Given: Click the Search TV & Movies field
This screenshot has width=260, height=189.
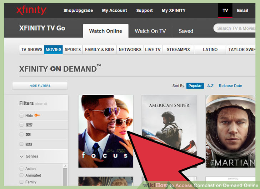Looking at the screenshot, I should click(234, 28).
